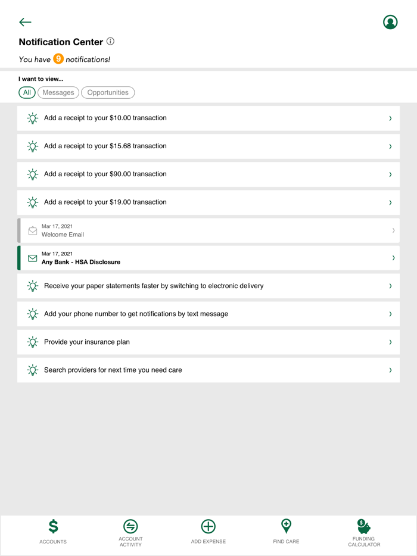Expand the $90.00 transaction receipt notification

tap(208, 174)
